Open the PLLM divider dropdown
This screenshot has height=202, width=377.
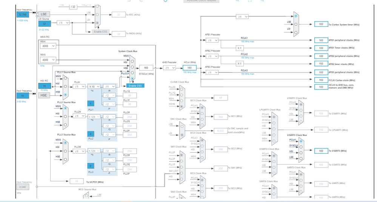(79, 86)
